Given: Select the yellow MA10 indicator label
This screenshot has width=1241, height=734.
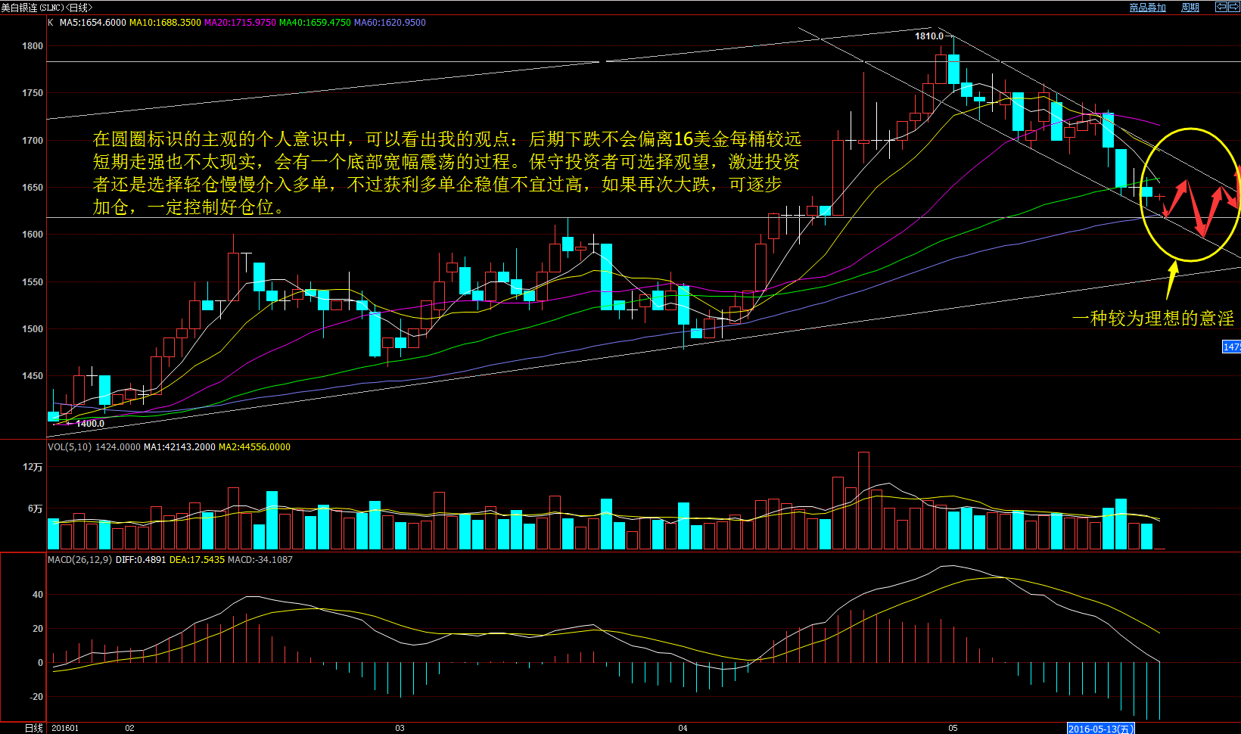Looking at the screenshot, I should (165, 23).
